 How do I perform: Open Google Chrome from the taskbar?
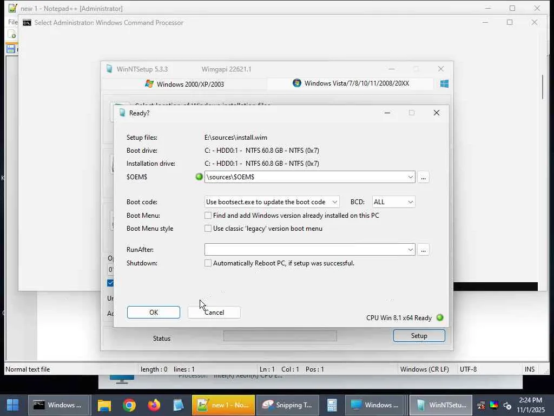point(129,405)
